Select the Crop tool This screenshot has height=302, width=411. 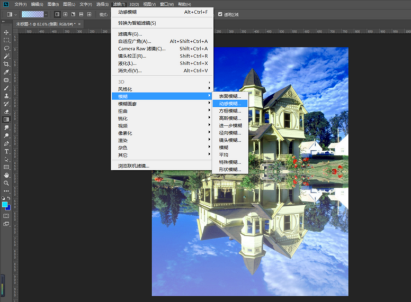[6, 64]
